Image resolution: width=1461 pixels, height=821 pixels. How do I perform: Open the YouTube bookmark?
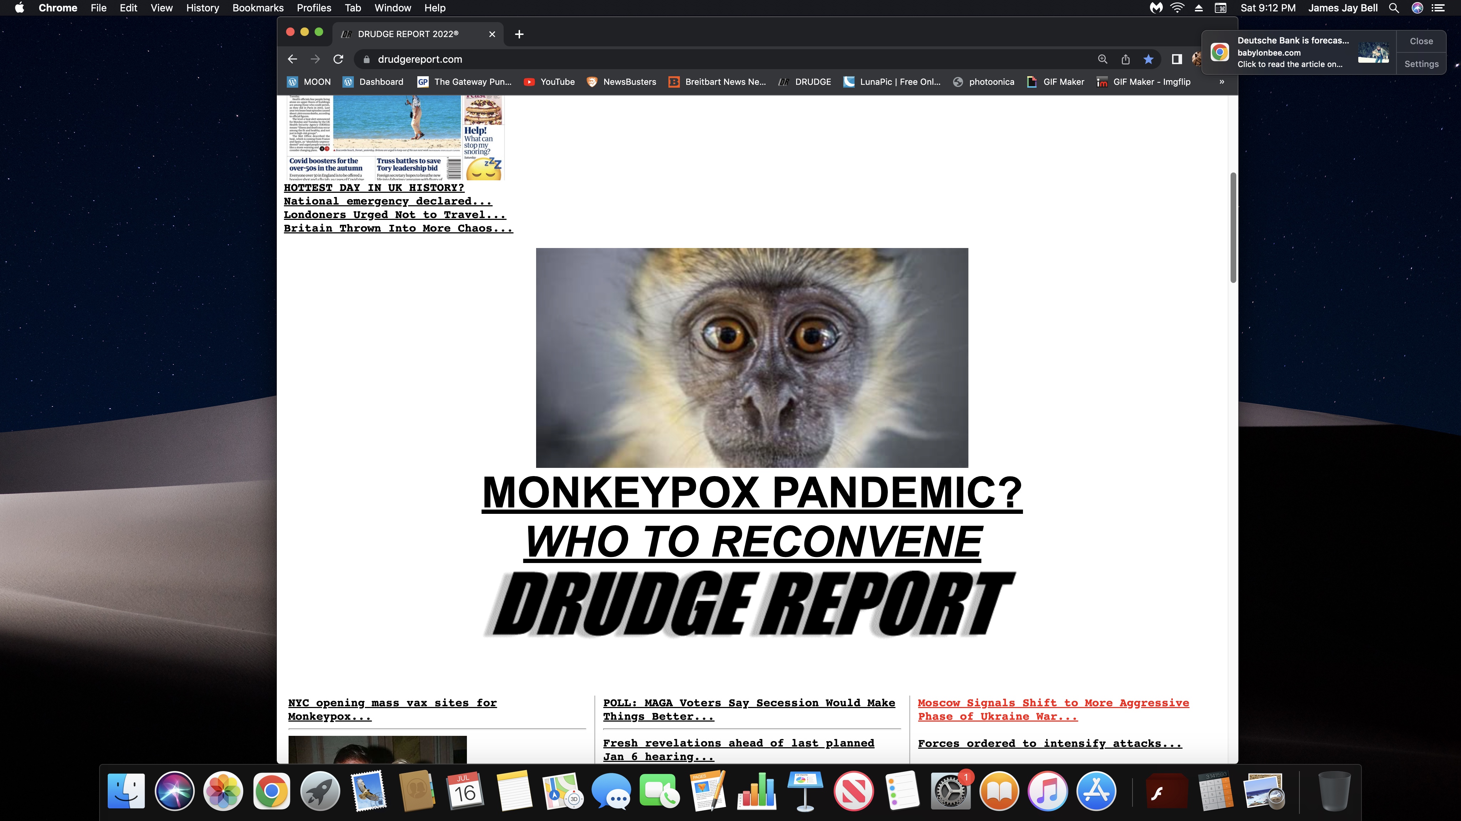549,82
